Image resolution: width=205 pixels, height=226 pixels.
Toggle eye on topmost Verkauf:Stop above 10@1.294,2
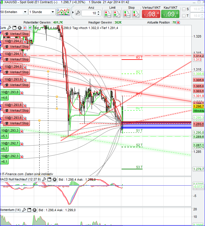6,34
